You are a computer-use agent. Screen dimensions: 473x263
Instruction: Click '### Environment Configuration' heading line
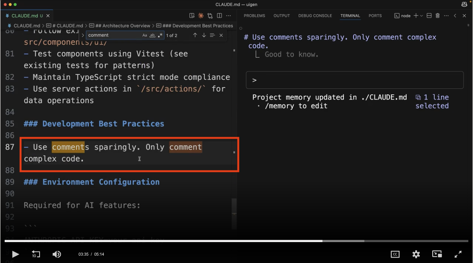(92, 182)
